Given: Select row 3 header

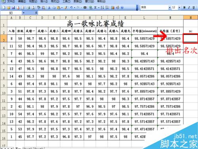Looking at the screenshot, I should pyautogui.click(x=4, y=39).
